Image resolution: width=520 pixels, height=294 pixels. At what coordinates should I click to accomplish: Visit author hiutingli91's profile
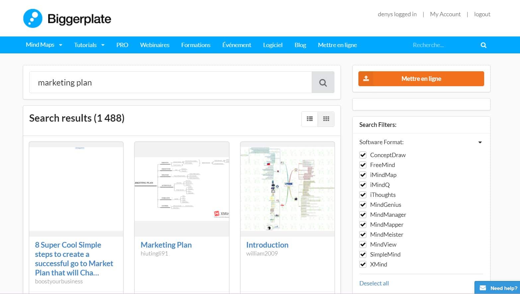point(154,254)
